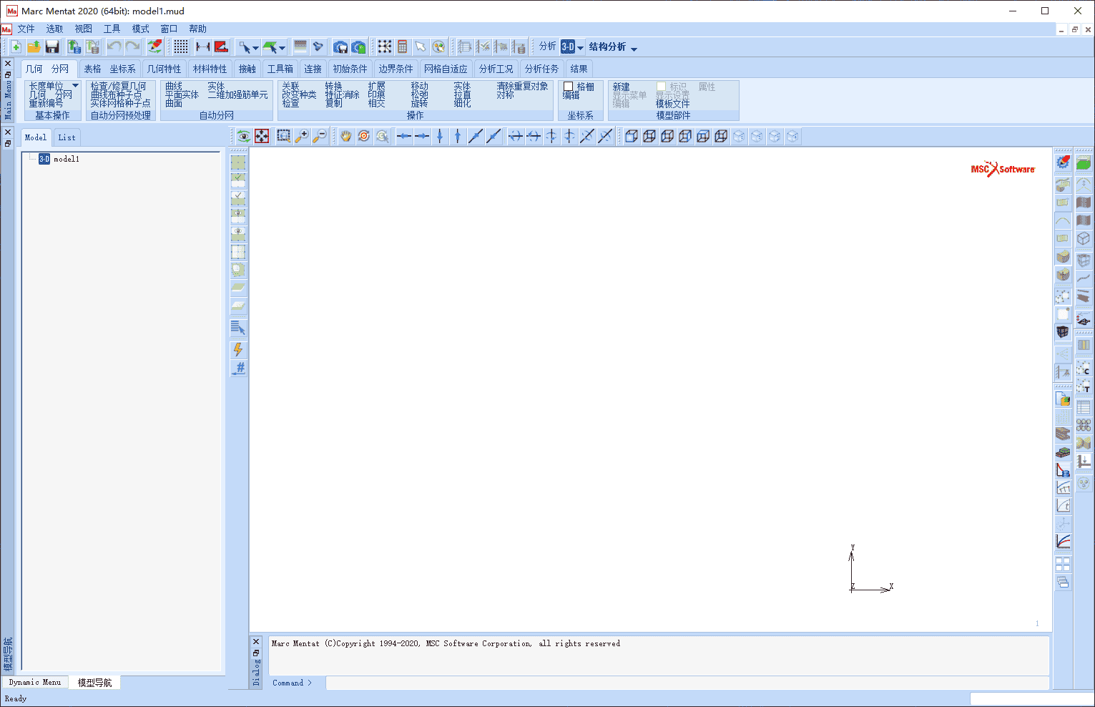Image resolution: width=1095 pixels, height=707 pixels.
Task: Click the Undo arrow icon
Action: point(114,47)
